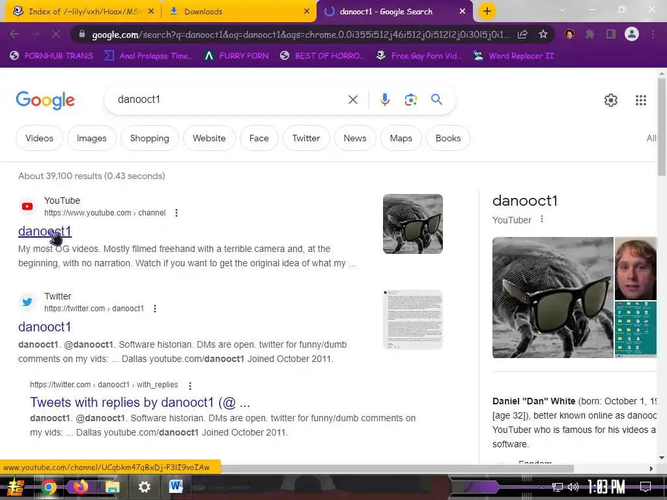This screenshot has height=500, width=667.
Task: Click the Chrome address bar URL
Action: (x=300, y=35)
